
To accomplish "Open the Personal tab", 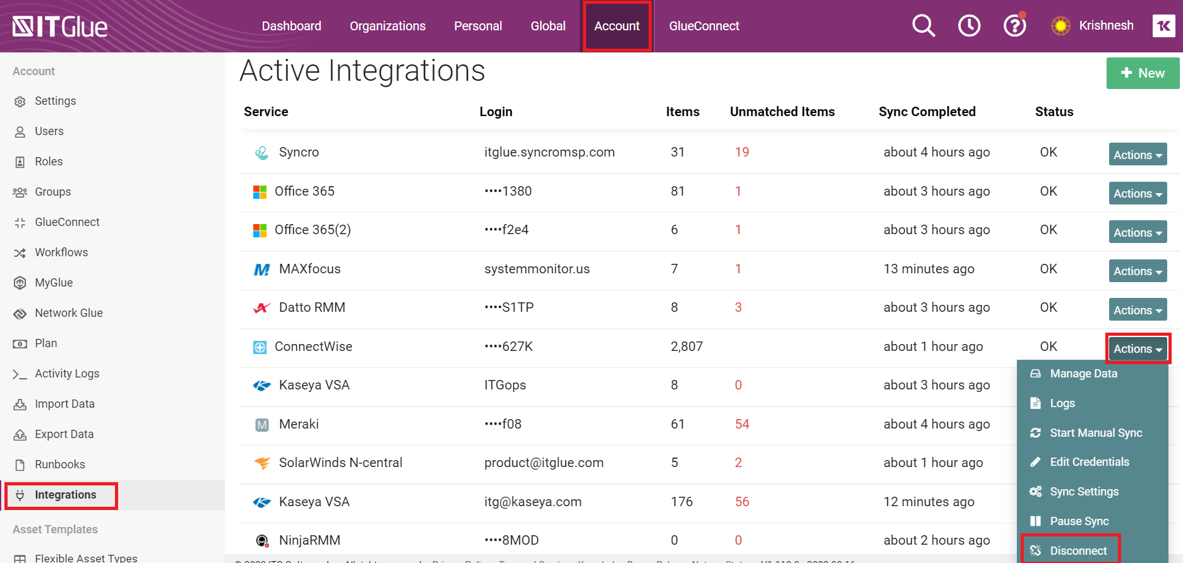I will 477,26.
